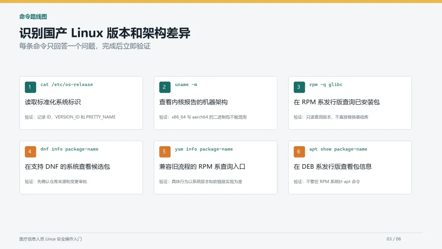
Task: Select the 'rpm -q glibc' command text
Action: point(326,85)
